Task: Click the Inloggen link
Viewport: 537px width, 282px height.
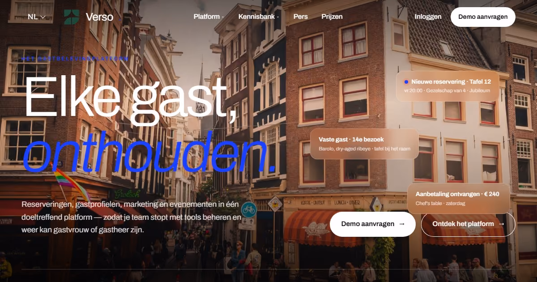Action: click(428, 17)
